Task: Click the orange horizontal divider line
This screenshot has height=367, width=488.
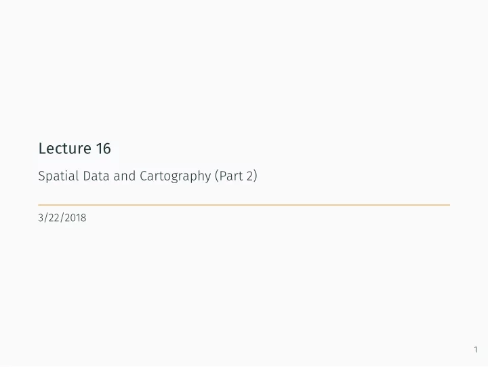Action: [244, 205]
